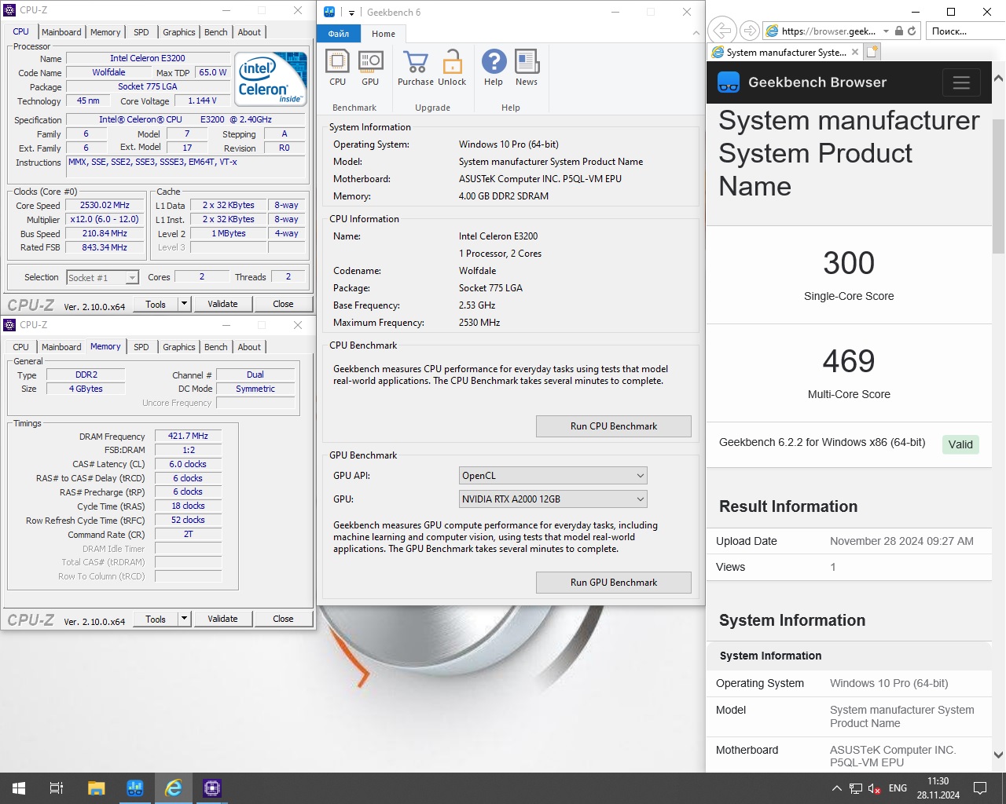Expand Tools dropdown arrow in upper CPU-Z window
1006x804 pixels.
click(x=185, y=305)
